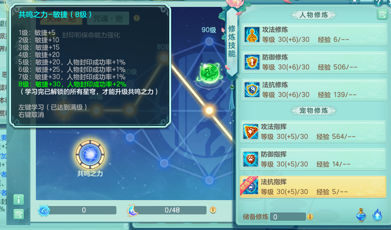Open the green notes edit icon at left
Viewport: 391px width, 230px height.
(x=19, y=214)
